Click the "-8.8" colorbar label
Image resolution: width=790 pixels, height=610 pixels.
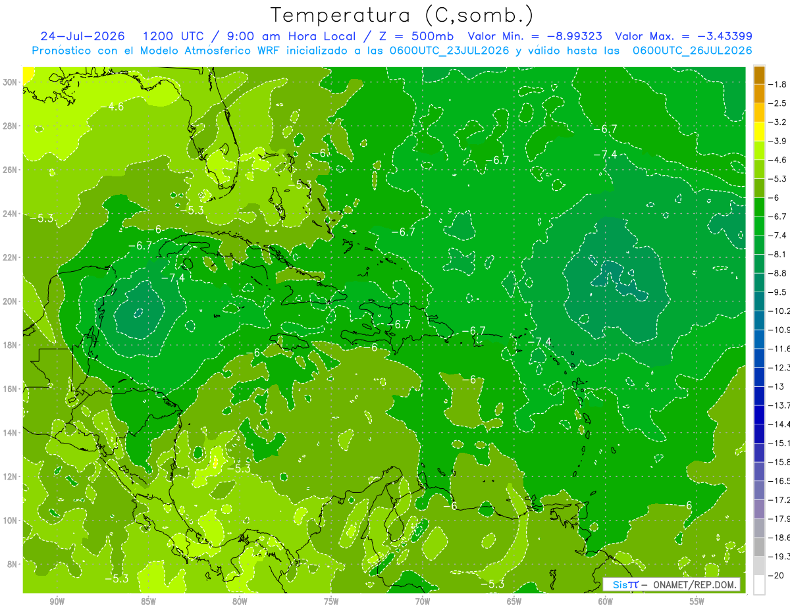tap(778, 273)
